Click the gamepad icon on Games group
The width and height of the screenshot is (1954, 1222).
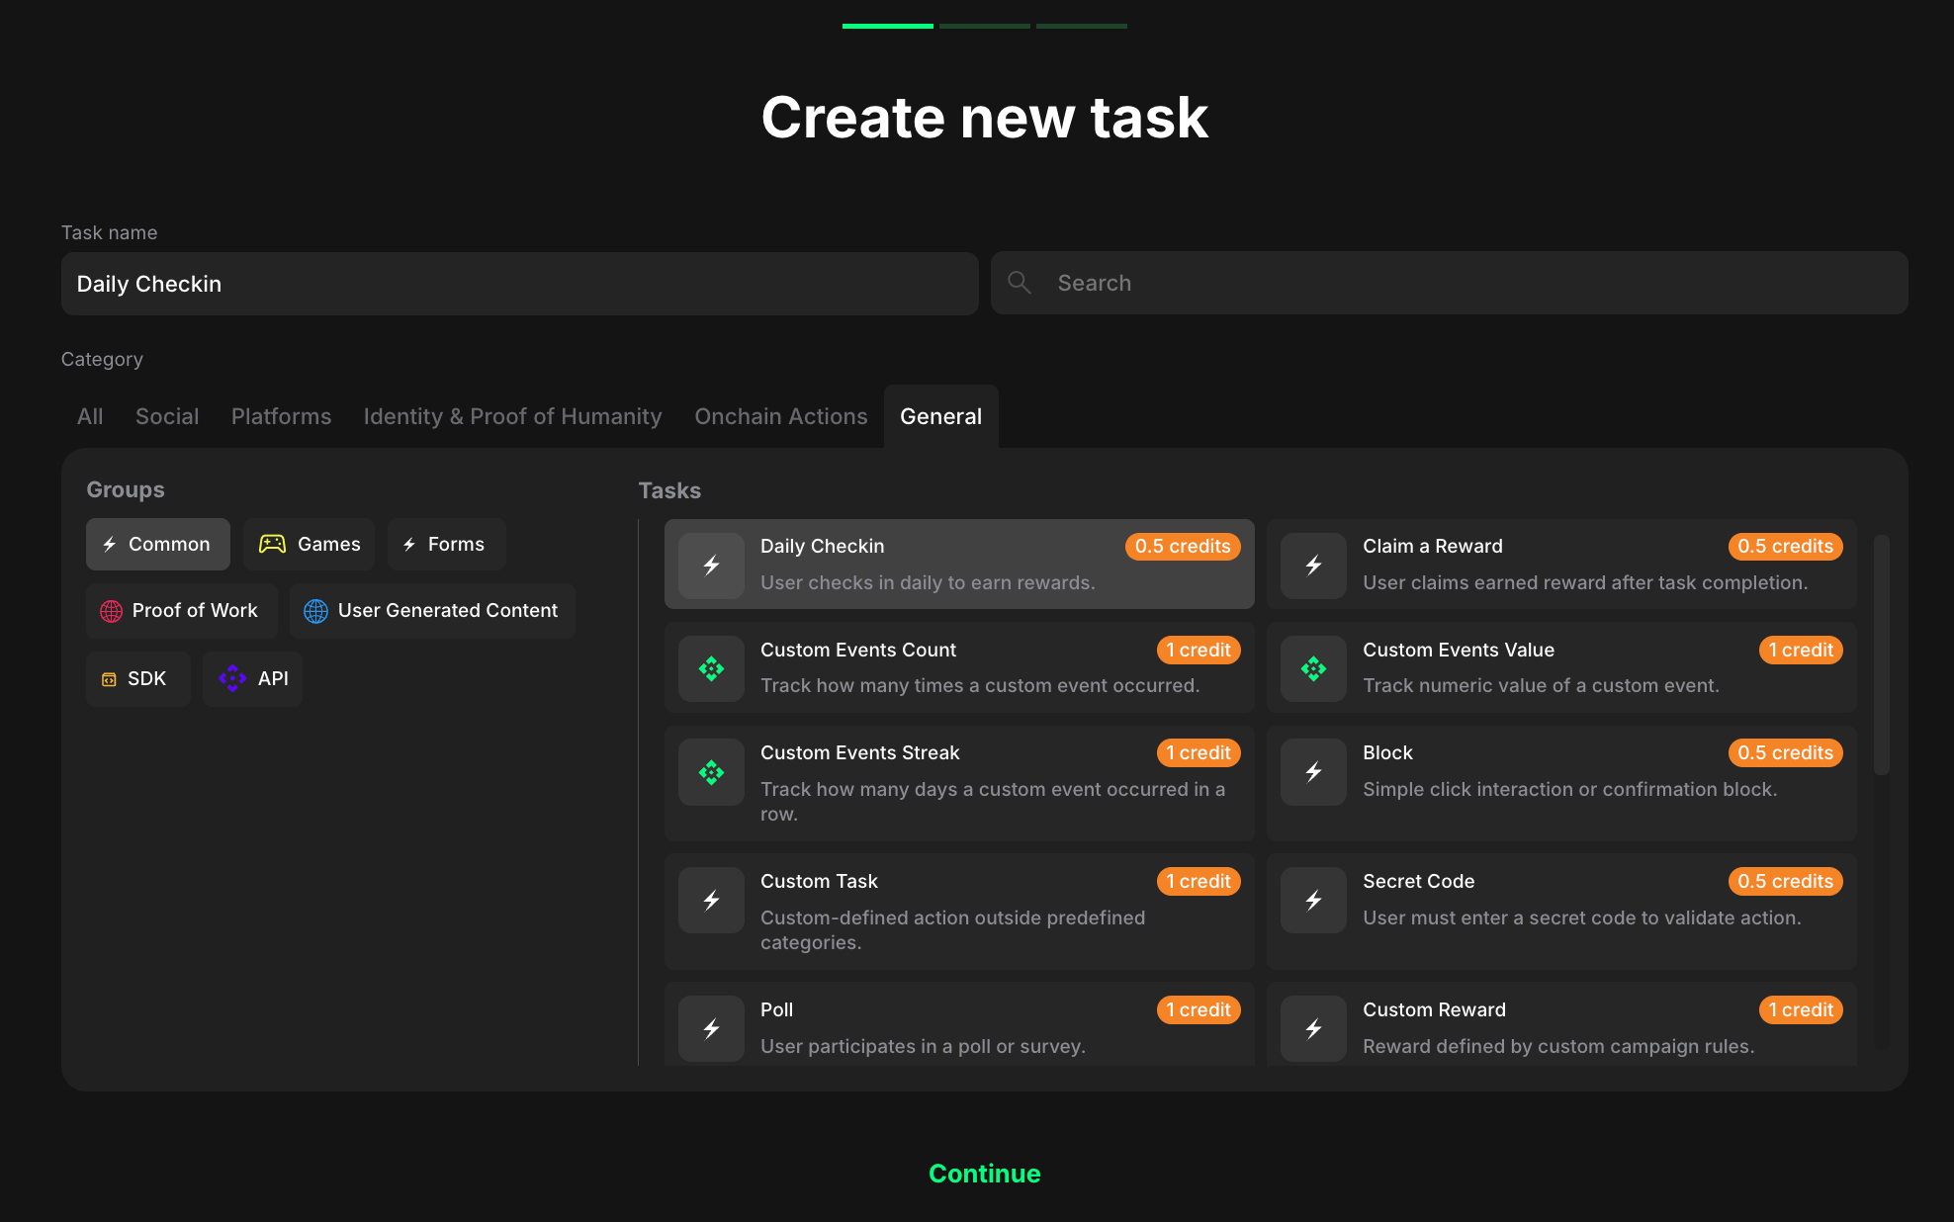pos(272,544)
